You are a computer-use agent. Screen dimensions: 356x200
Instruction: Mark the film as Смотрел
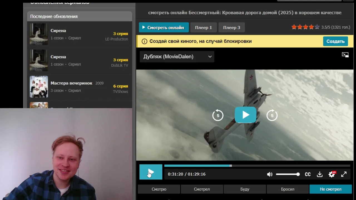(x=202, y=189)
